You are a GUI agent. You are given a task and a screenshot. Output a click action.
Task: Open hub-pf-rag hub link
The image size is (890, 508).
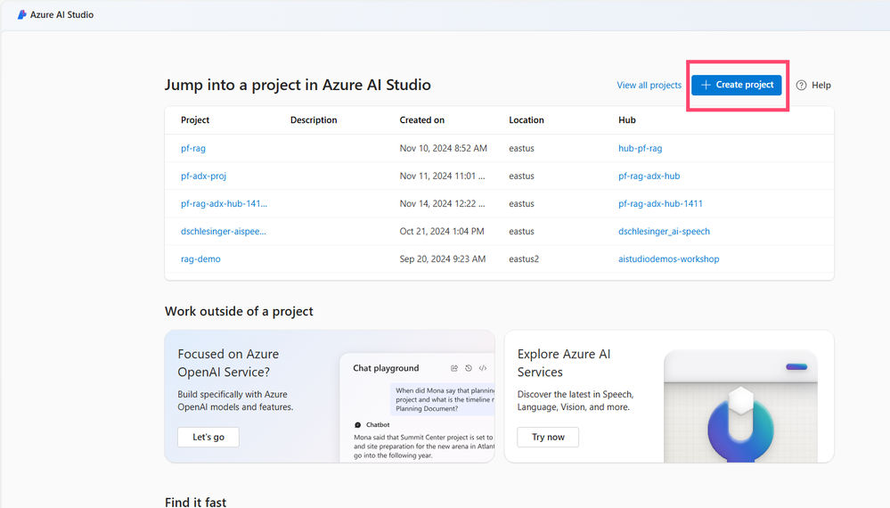pos(641,148)
